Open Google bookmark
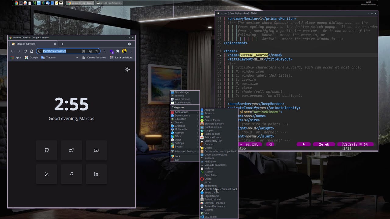The image size is (390, 219). [31, 57]
